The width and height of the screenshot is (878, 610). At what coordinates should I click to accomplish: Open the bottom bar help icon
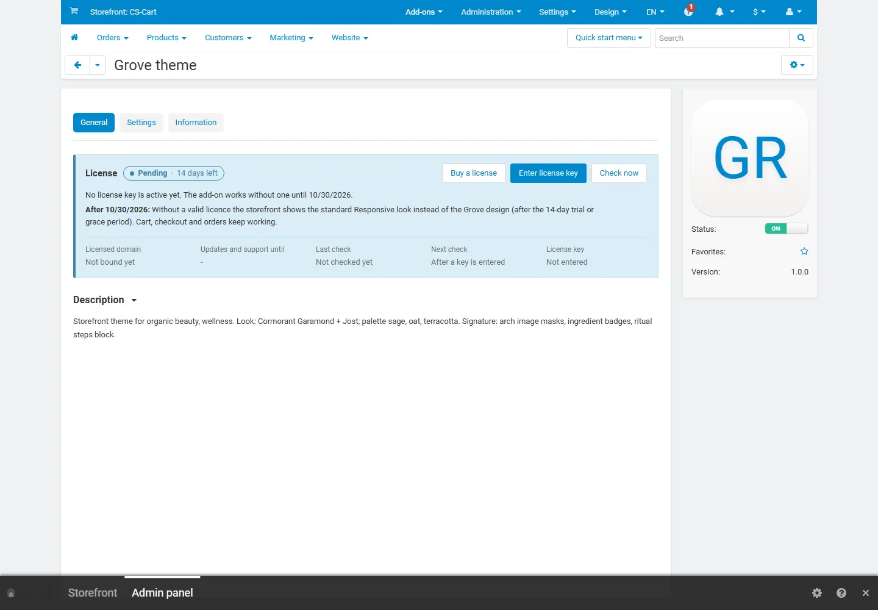click(841, 593)
